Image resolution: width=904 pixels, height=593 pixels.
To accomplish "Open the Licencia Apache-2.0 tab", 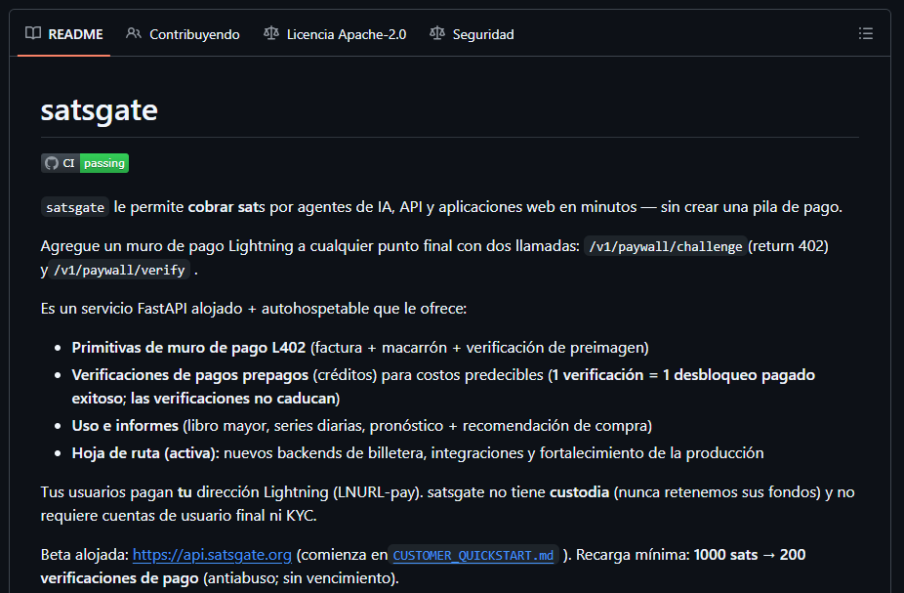I will (x=335, y=34).
